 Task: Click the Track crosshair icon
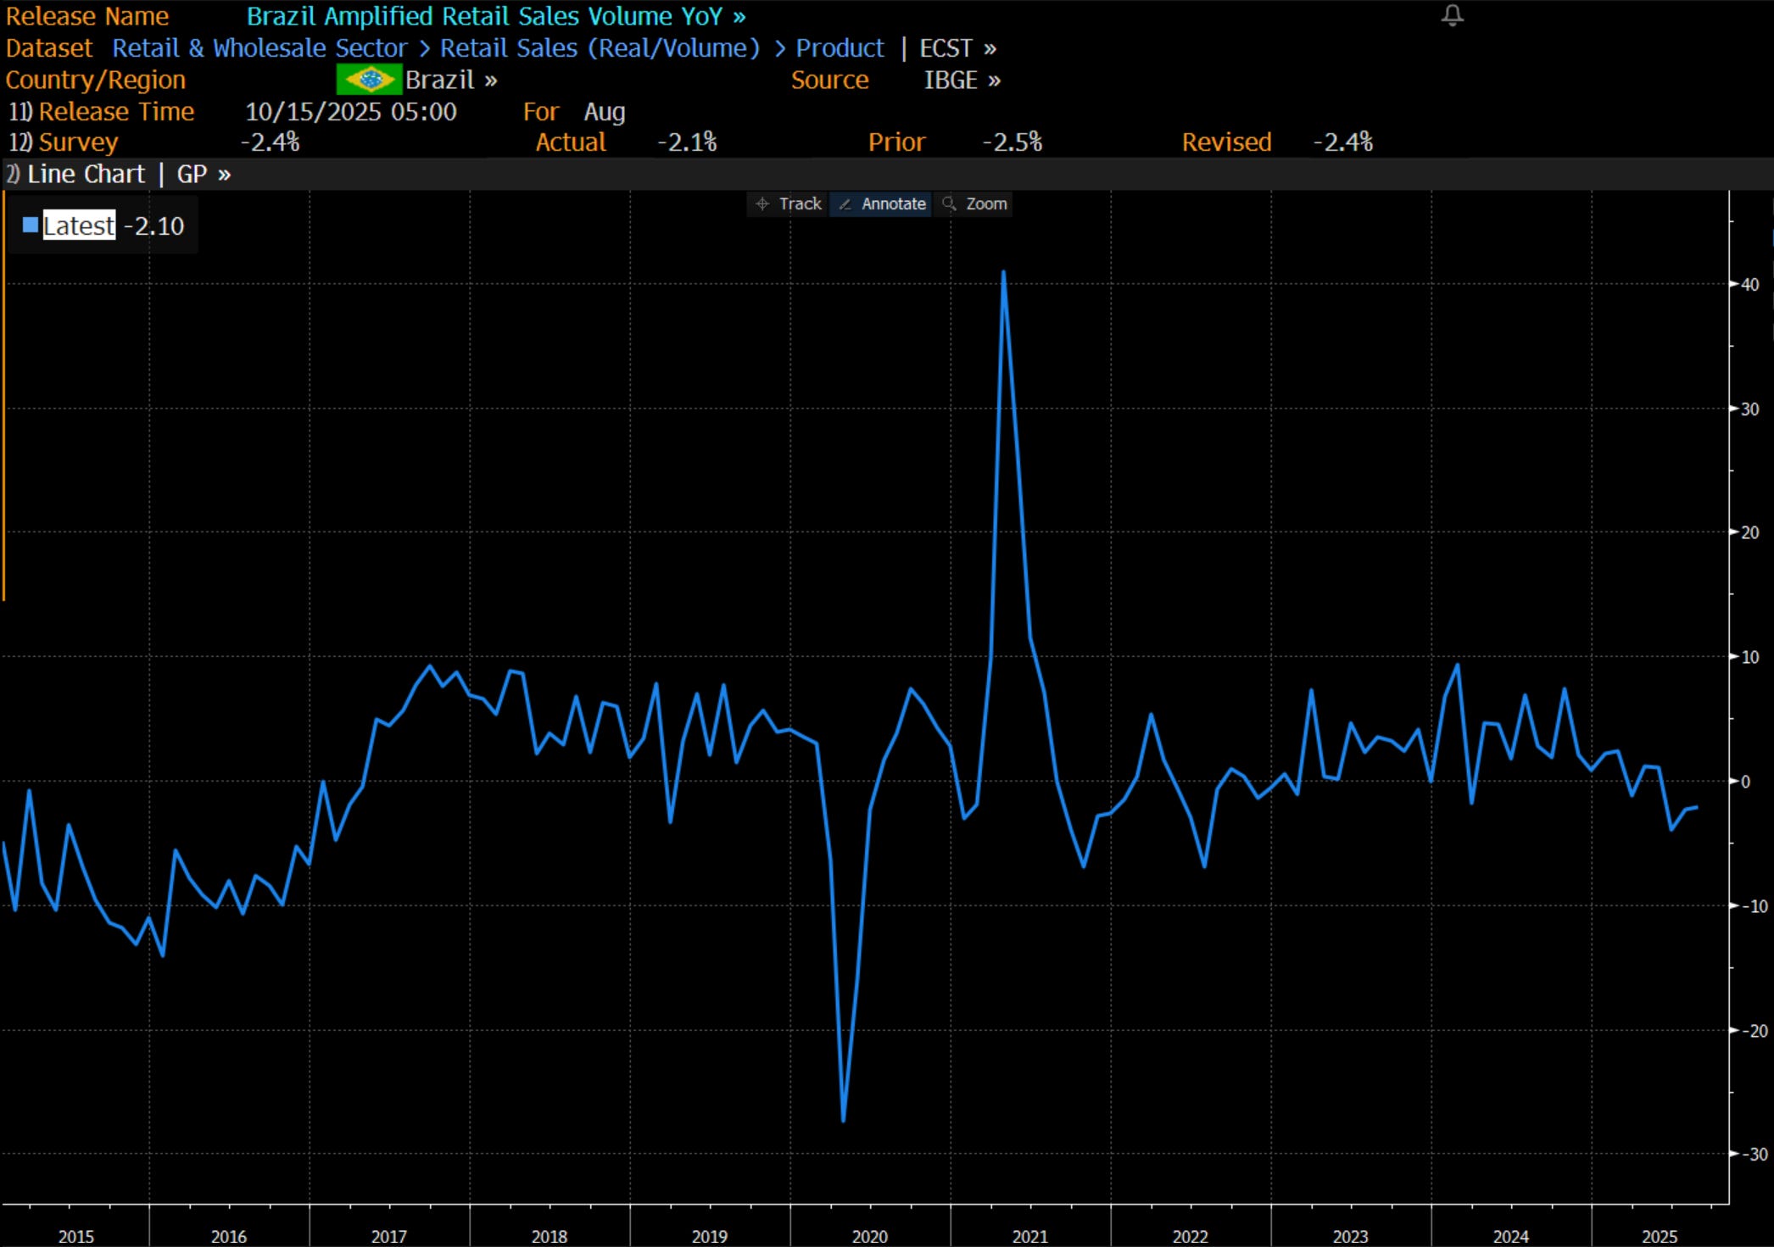[762, 204]
